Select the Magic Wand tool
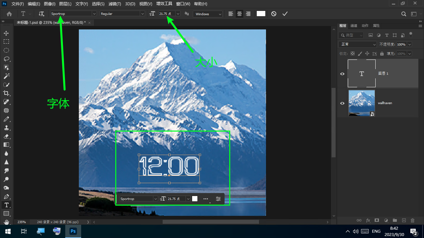Screen dimensions: 424x238 tap(6, 76)
